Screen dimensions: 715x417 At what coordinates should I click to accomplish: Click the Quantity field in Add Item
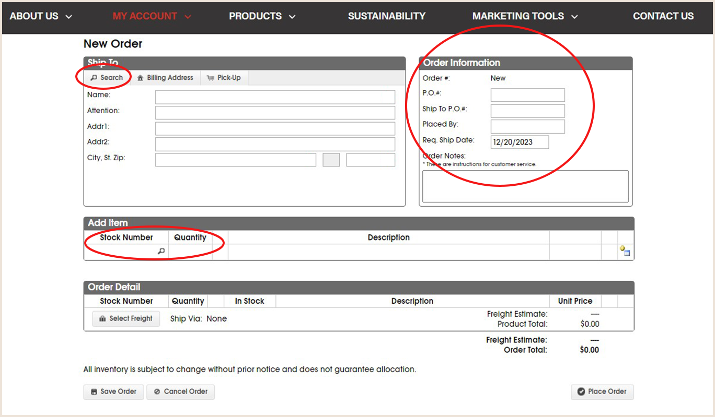click(190, 252)
